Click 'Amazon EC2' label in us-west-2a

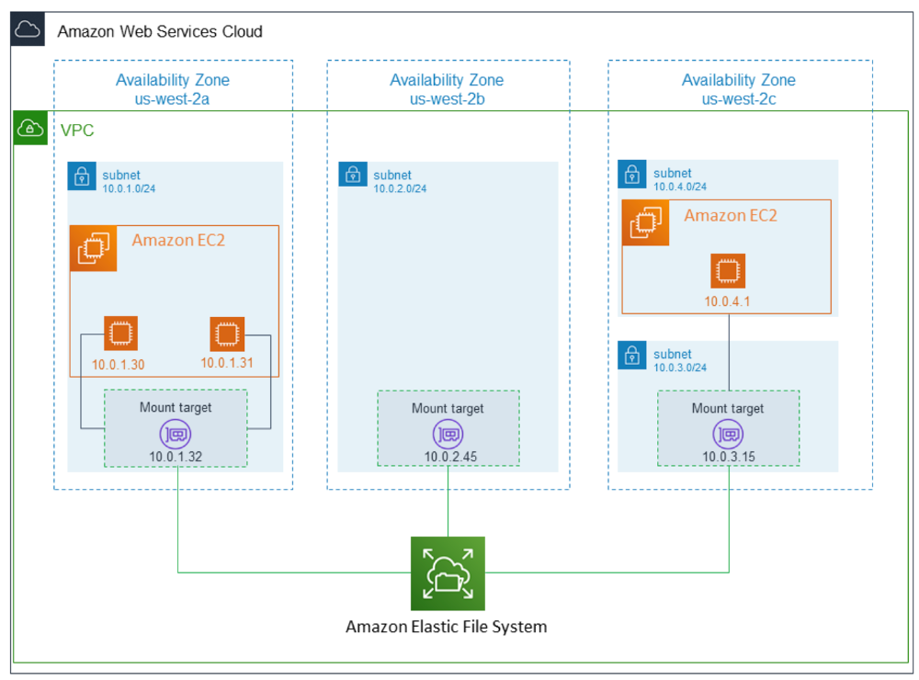click(x=178, y=241)
